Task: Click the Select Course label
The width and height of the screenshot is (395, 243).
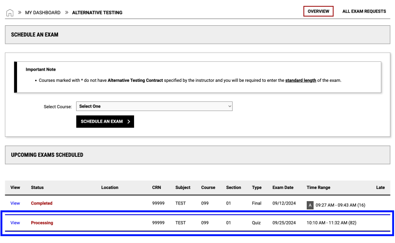Action: point(58,107)
